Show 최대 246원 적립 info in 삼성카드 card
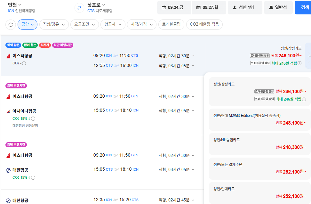311x204 pixels. 304,99
